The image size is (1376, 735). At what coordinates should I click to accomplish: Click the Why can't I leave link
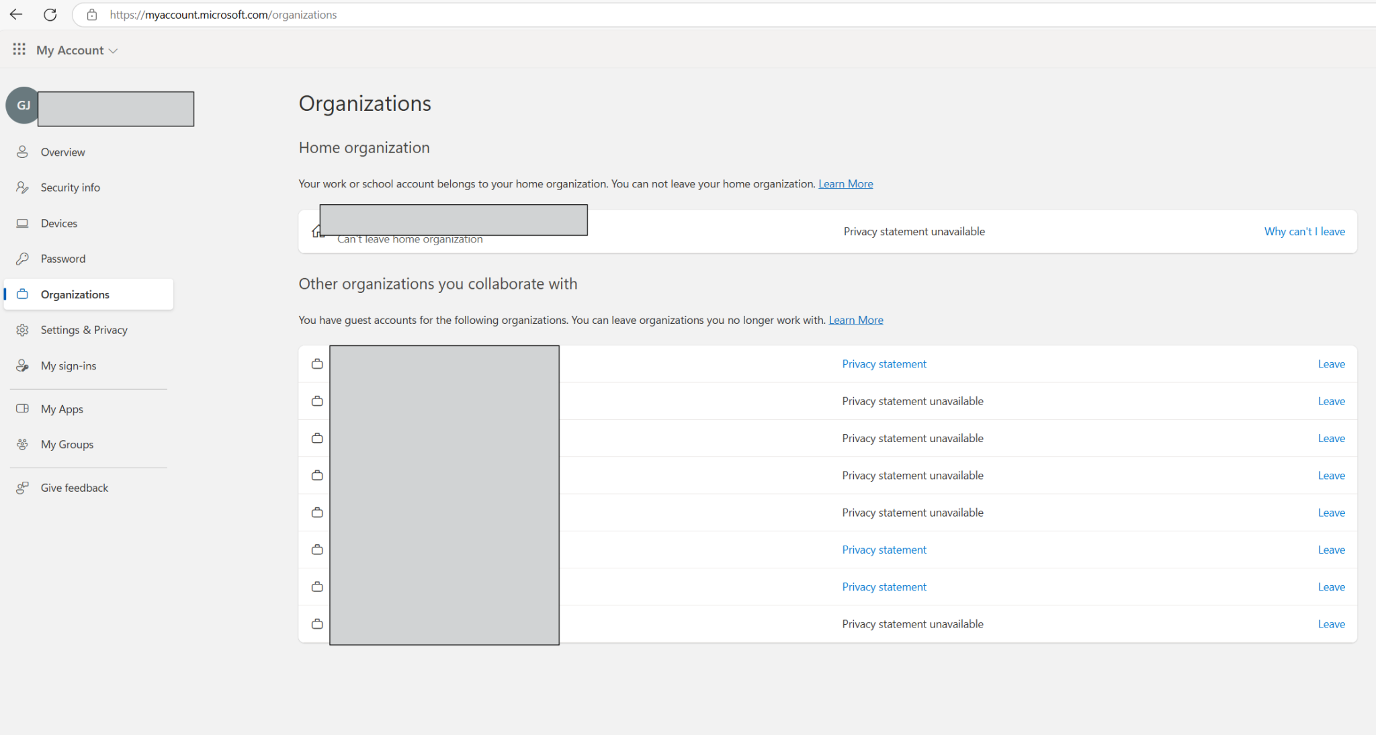click(1303, 231)
